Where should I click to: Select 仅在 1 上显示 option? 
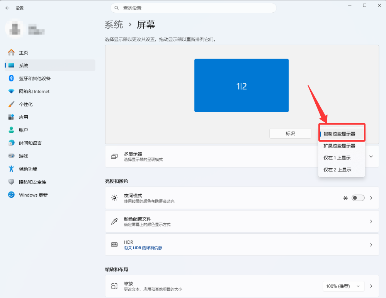pos(342,158)
